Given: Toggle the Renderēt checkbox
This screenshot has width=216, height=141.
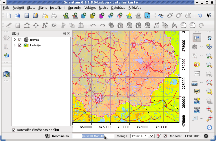Looking at the screenshot, I should [x=165, y=136].
